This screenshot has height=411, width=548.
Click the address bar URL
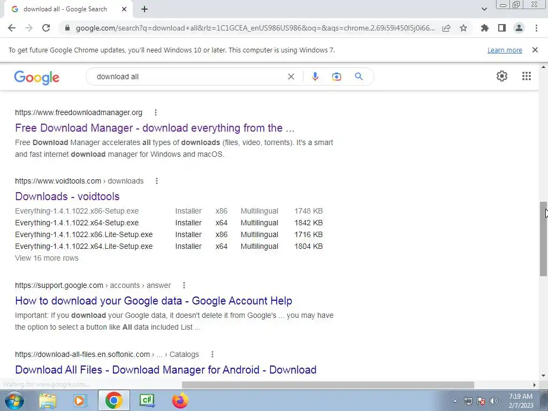(x=255, y=28)
